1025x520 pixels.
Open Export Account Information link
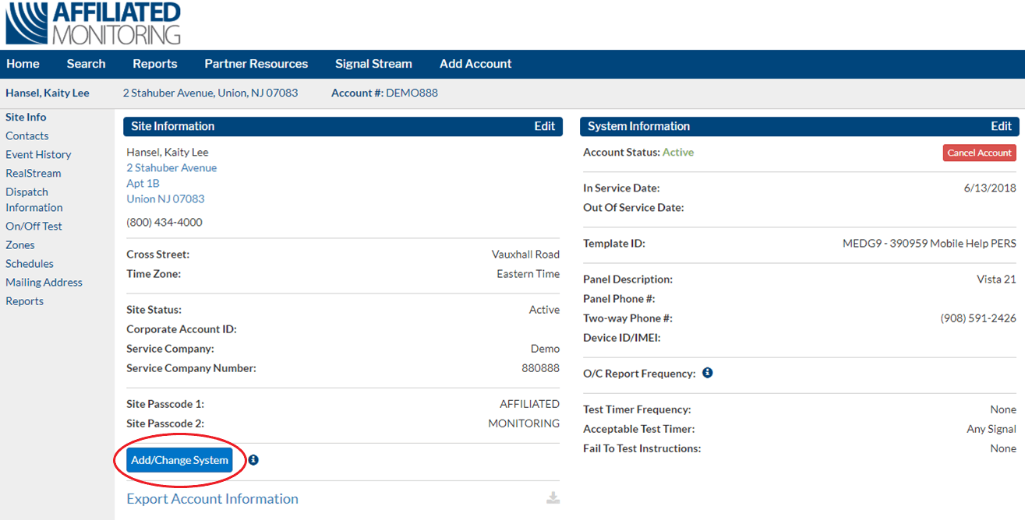click(212, 499)
